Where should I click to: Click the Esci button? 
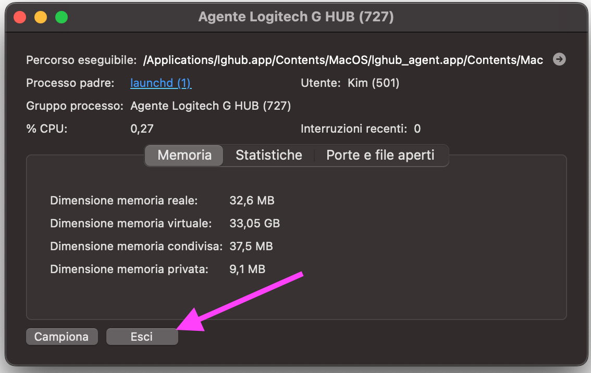pos(142,337)
